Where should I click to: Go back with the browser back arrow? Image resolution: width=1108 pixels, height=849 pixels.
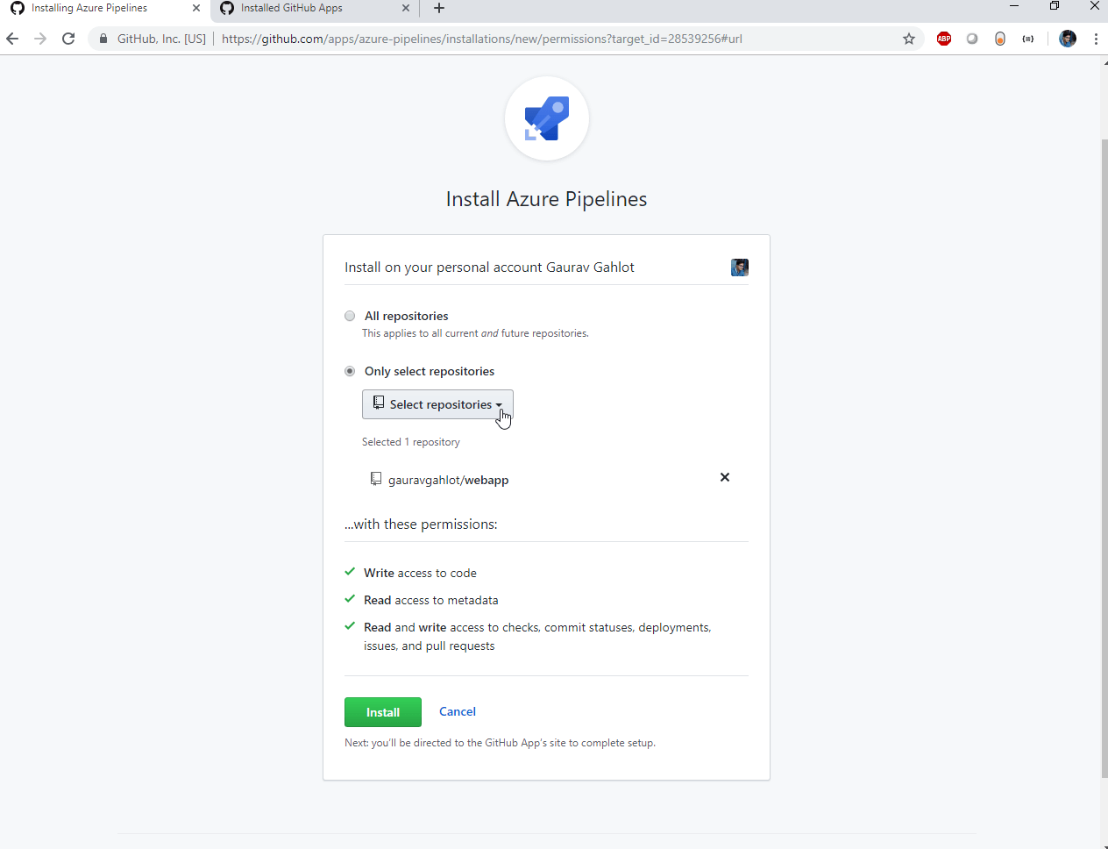[12, 39]
